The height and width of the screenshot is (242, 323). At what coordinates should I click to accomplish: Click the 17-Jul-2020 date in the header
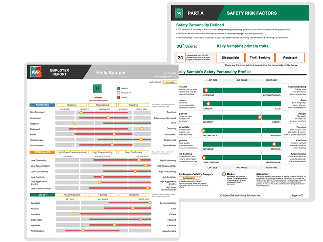tap(170, 73)
